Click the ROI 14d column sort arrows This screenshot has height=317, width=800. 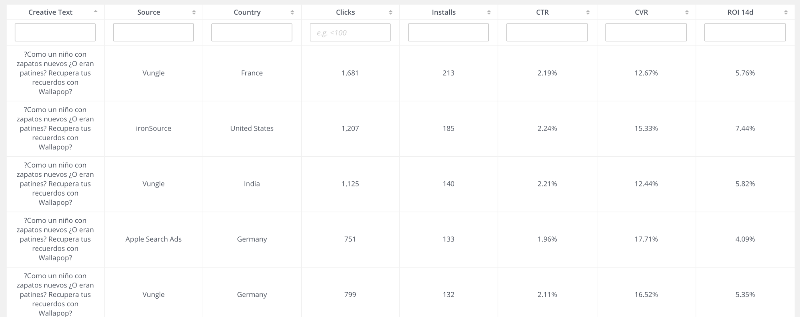point(786,12)
